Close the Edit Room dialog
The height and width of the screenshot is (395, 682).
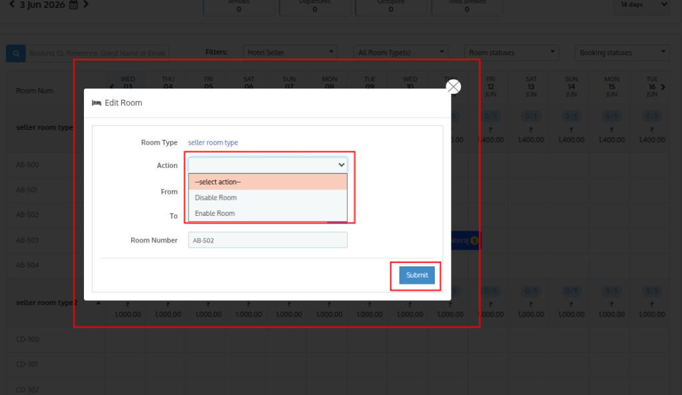[x=453, y=87]
